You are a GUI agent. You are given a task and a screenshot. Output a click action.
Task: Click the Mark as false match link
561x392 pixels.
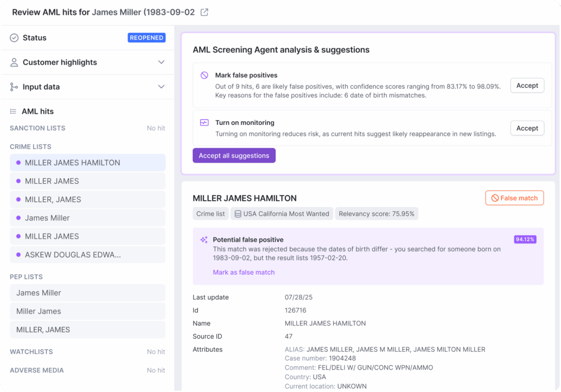click(x=244, y=272)
